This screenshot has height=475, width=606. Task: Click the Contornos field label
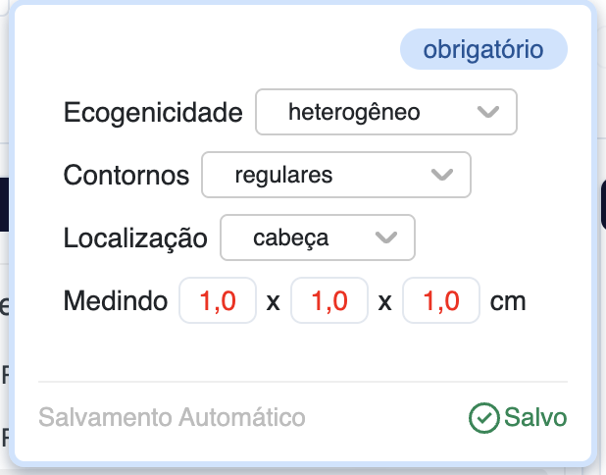126,176
